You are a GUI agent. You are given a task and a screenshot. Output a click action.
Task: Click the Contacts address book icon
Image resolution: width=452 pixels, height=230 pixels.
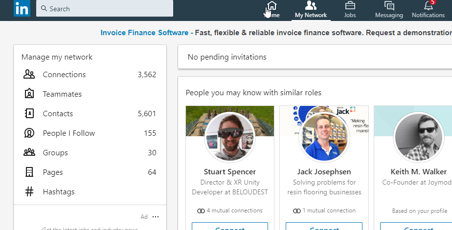click(x=29, y=114)
